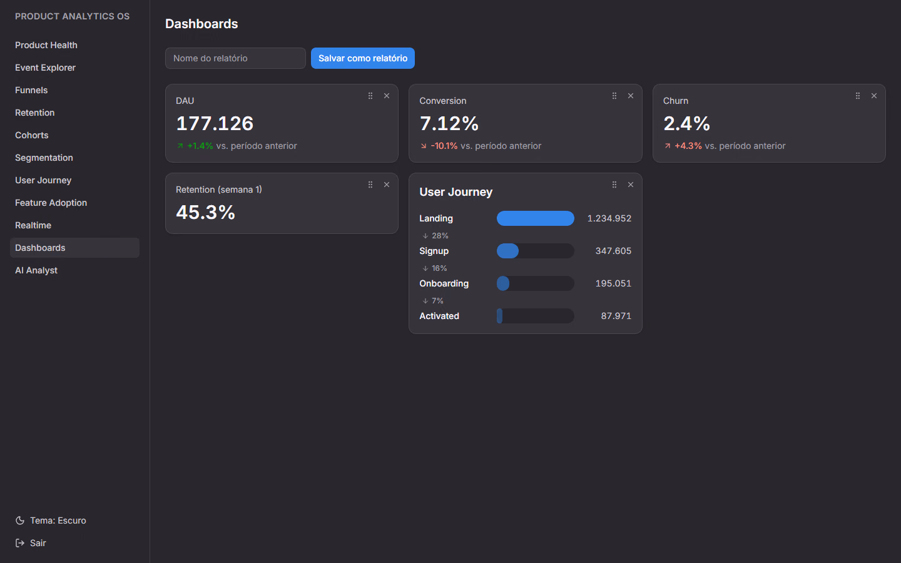This screenshot has height=563, width=901.
Task: Click the DAU value 177.126
Action: point(215,123)
